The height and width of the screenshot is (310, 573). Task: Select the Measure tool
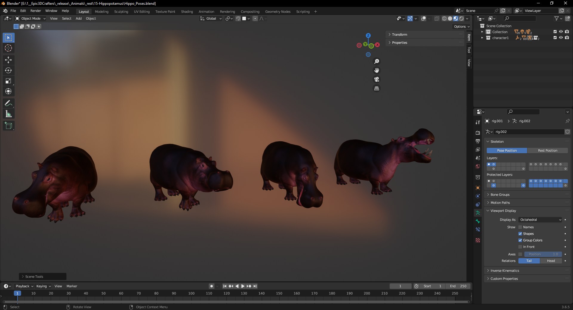8,114
